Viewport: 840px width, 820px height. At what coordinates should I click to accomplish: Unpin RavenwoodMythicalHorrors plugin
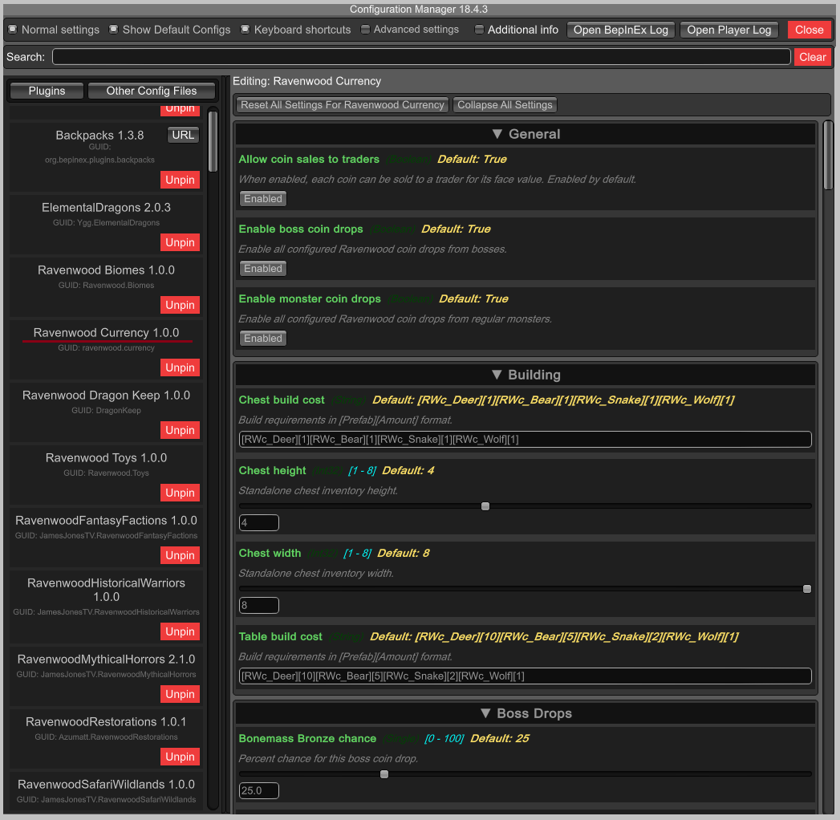pyautogui.click(x=180, y=695)
